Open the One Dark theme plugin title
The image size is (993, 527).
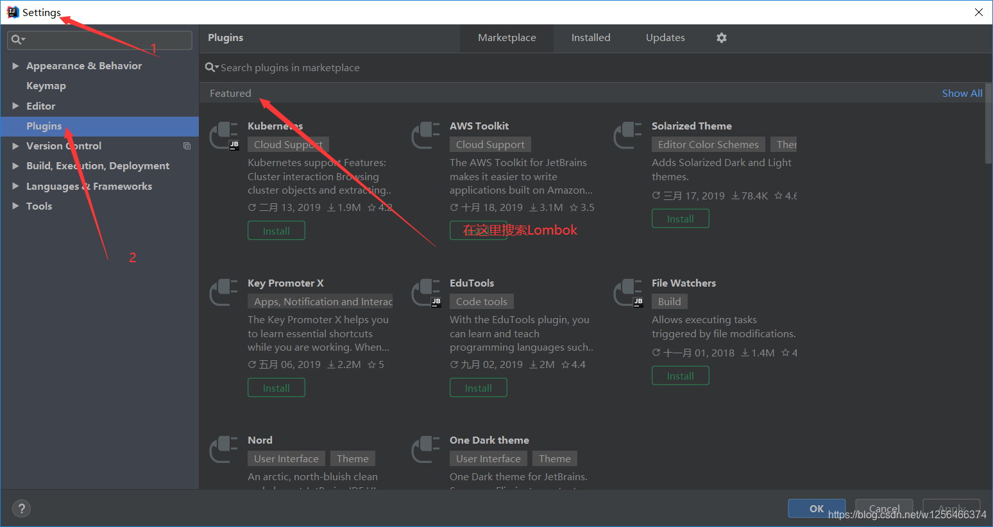click(x=489, y=440)
